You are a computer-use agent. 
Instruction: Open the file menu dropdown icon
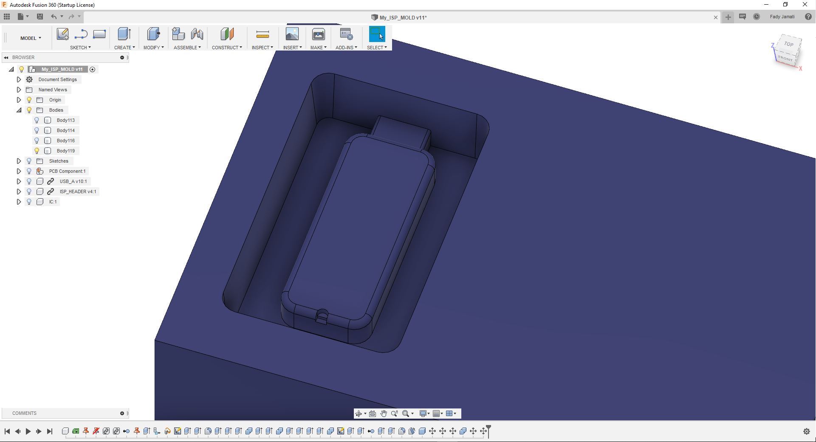[23, 17]
